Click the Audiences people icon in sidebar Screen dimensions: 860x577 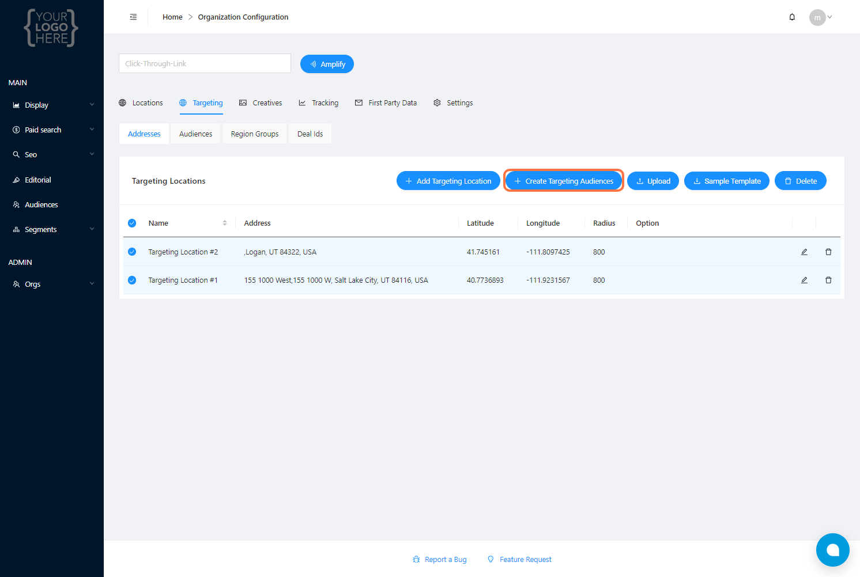16,205
